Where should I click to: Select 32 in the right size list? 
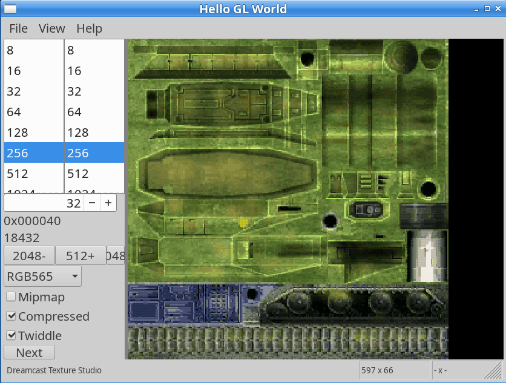pos(94,91)
